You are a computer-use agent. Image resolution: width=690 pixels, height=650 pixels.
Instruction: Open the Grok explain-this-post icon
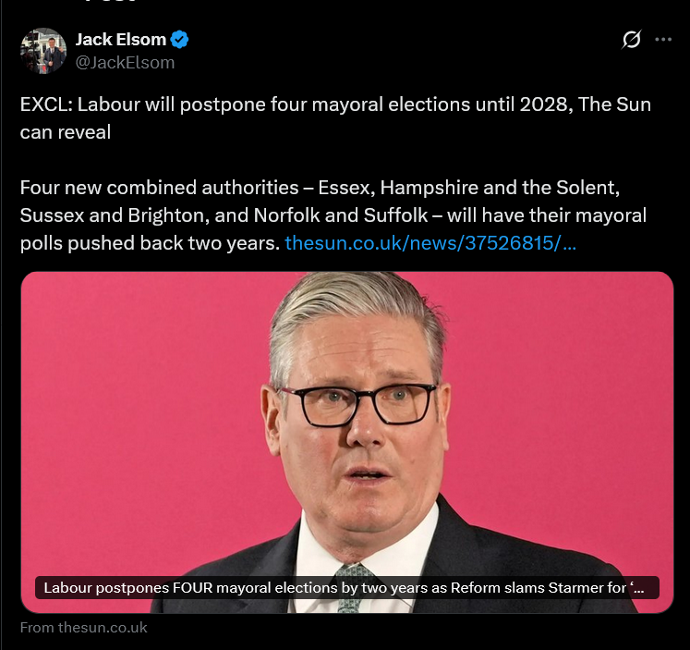point(632,40)
